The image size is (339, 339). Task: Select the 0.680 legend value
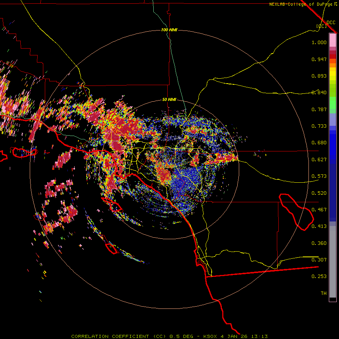click(x=319, y=143)
